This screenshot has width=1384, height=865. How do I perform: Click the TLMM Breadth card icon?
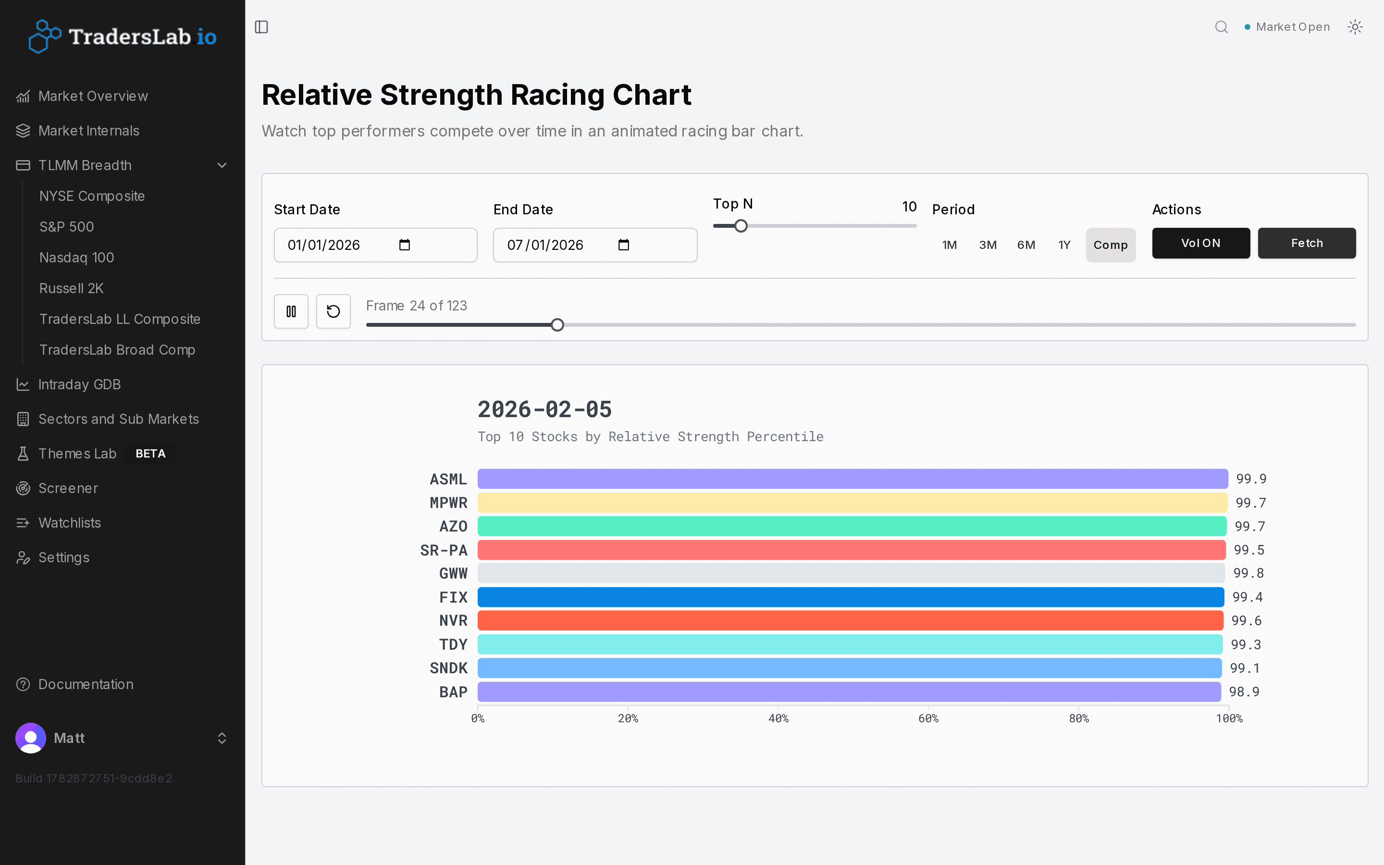pos(23,165)
